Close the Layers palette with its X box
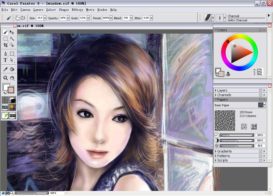Image resolution: width=273 pixels, height=196 pixels. click(260, 90)
